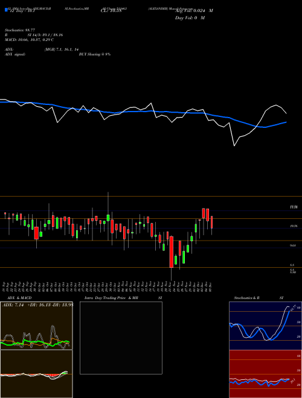Click the tall red candle on 21 Nov

[x=172, y=252]
